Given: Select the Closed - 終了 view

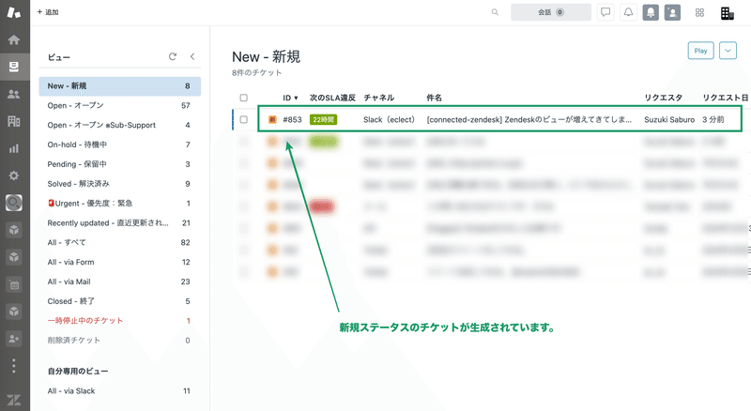Looking at the screenshot, I should (120, 301).
